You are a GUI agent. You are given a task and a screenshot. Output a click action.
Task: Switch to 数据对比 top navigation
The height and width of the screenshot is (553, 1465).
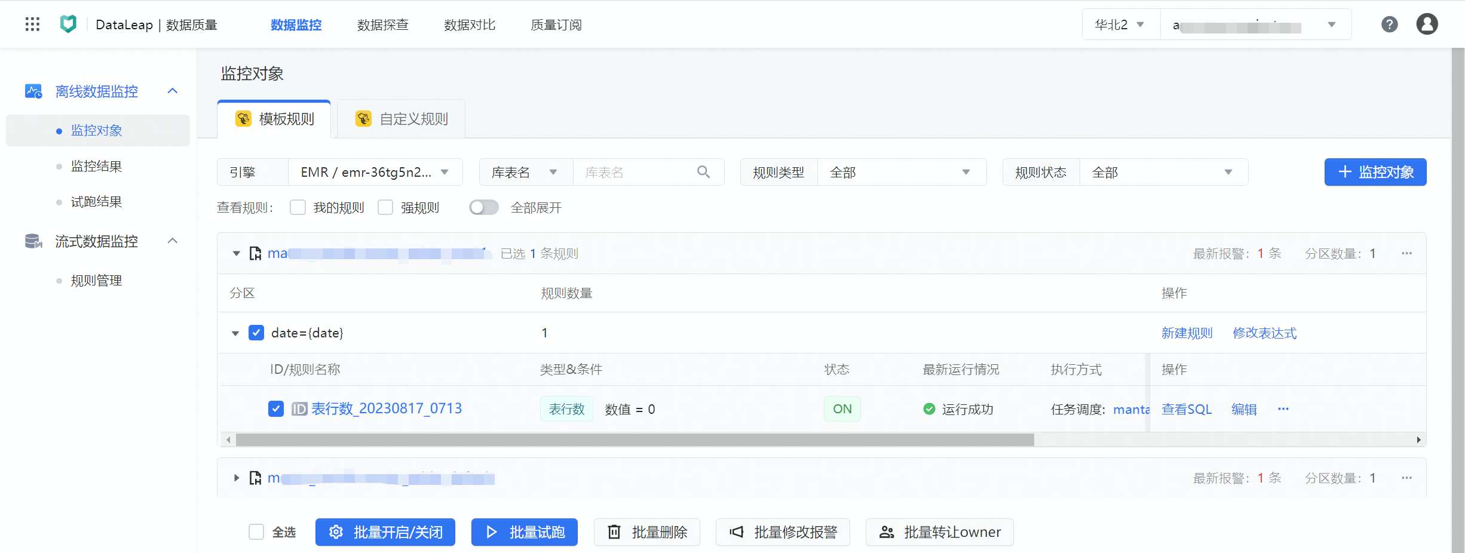tap(469, 24)
